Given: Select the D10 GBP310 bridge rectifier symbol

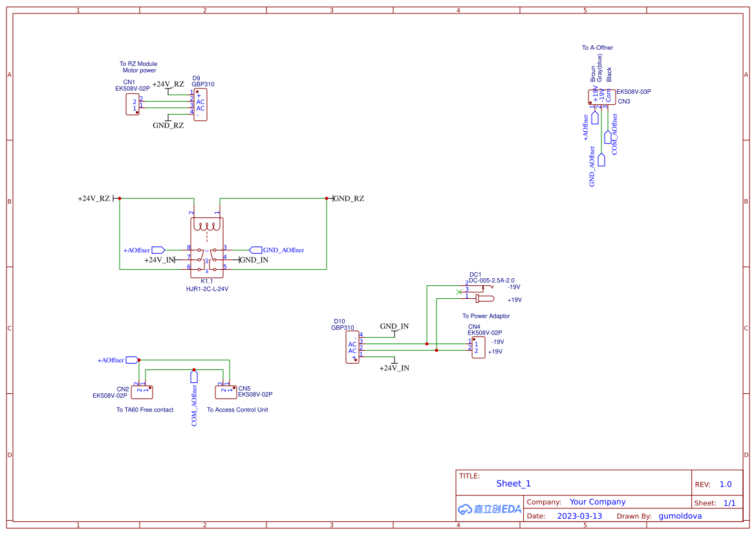Looking at the screenshot, I should tap(352, 346).
